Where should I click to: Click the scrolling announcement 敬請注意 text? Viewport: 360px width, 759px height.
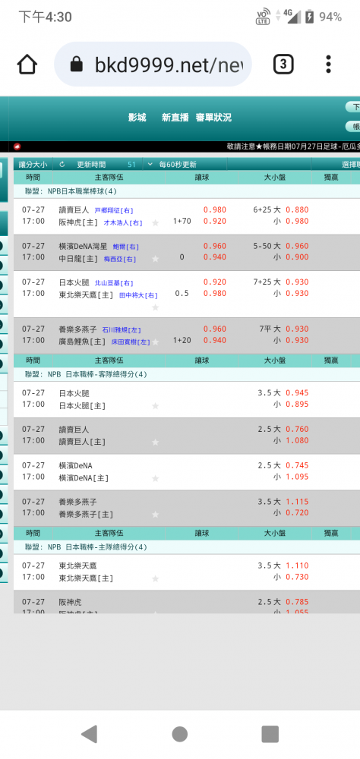coord(292,146)
